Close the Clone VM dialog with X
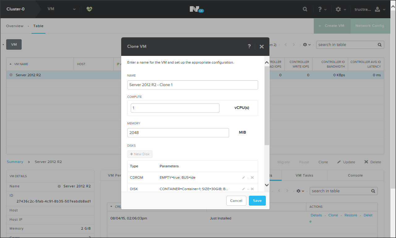The width and height of the screenshot is (396, 238). coord(262,47)
